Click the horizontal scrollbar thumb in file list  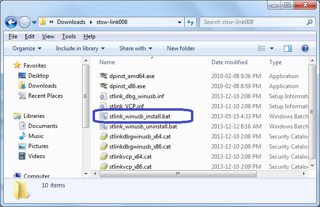(178, 173)
